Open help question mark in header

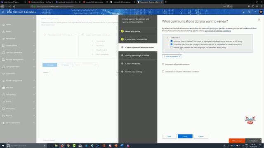255,12
